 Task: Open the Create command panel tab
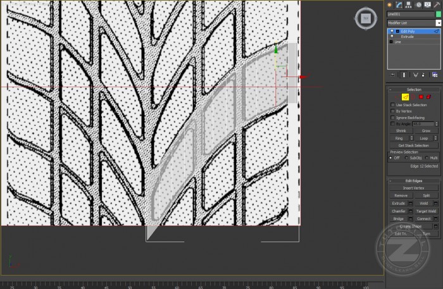(390, 4)
